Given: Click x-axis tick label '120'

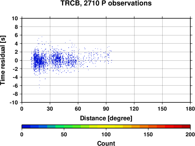Looking at the screenshot, I should 134,109.
